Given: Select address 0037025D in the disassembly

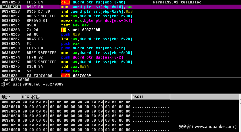Looking at the screenshot, I should click(11, 21).
